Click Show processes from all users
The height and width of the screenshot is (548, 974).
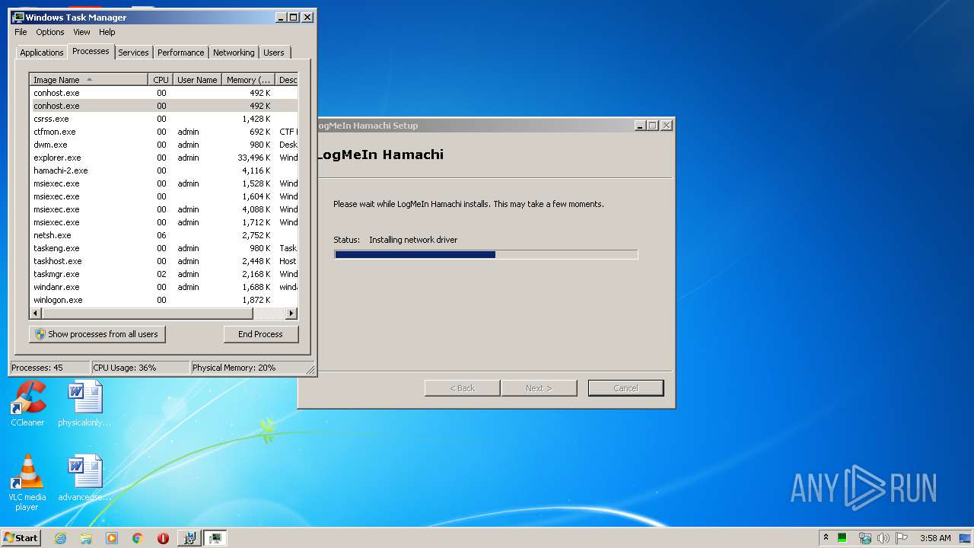point(97,334)
